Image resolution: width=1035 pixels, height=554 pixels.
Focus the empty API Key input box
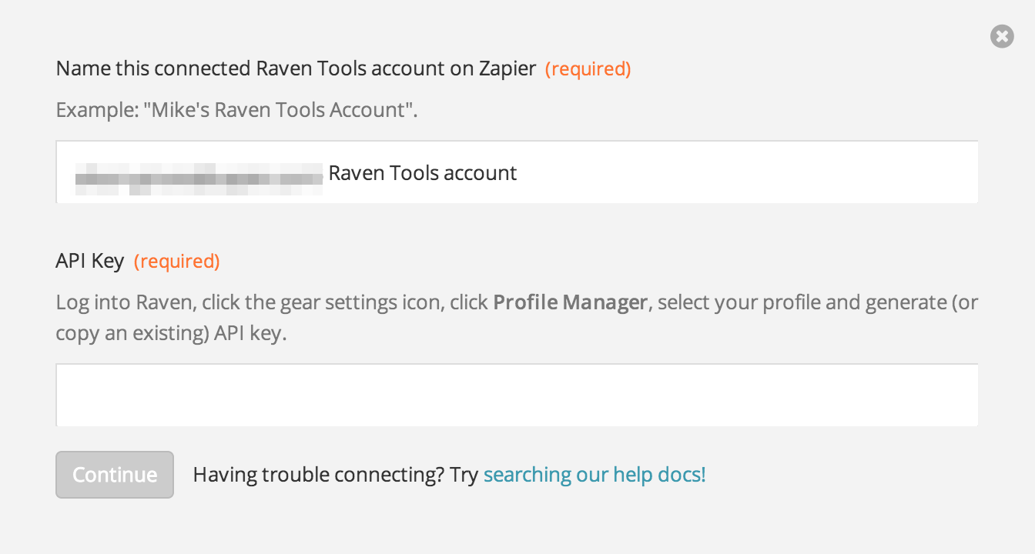tap(517, 395)
